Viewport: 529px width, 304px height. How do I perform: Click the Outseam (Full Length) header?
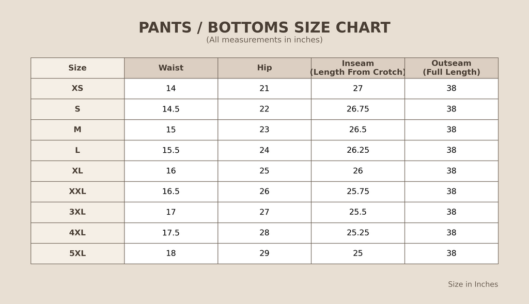451,68
